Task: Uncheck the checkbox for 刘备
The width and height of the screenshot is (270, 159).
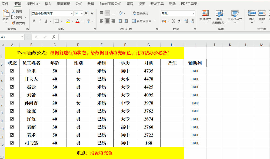Action: point(12,95)
